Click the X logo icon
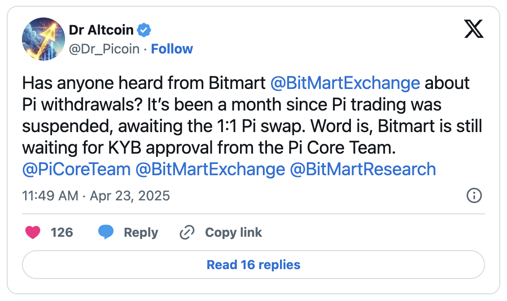Viewport: 507px width, 301px height. click(x=473, y=30)
